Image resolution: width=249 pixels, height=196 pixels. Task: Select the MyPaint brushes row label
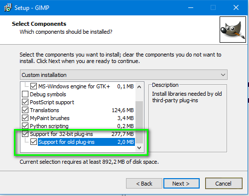pos(50,118)
